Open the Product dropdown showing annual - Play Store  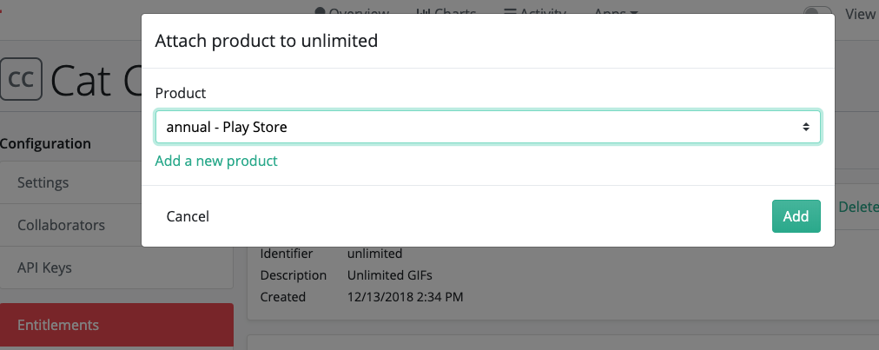[x=488, y=128]
